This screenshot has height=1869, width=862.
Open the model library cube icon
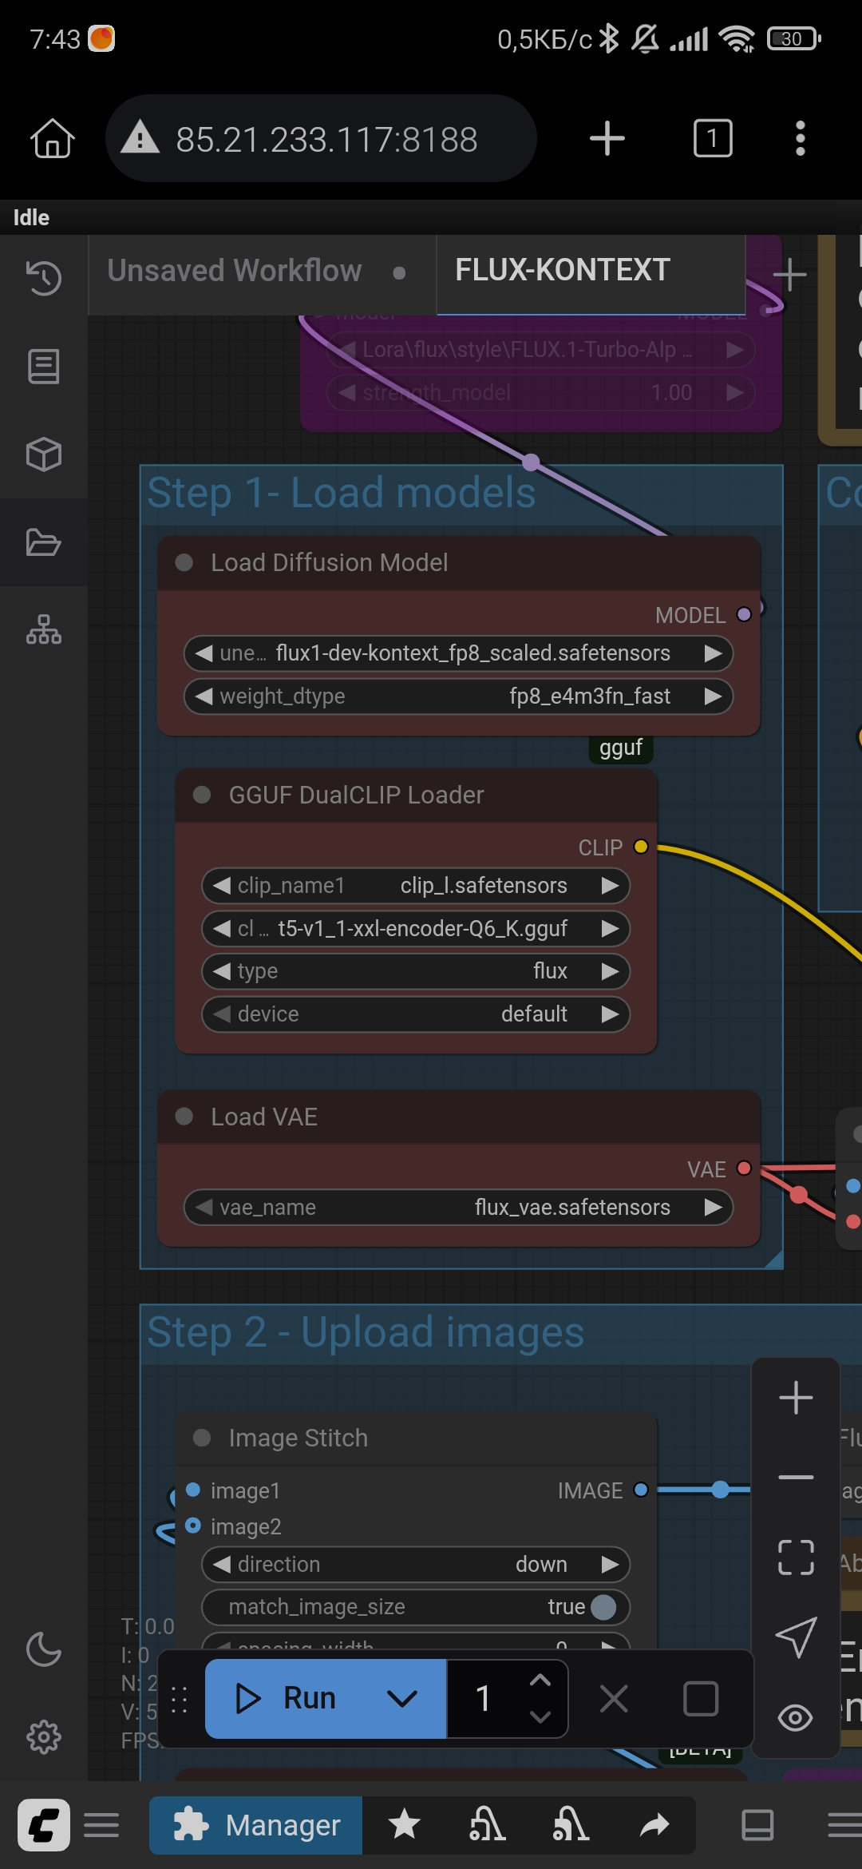point(44,454)
